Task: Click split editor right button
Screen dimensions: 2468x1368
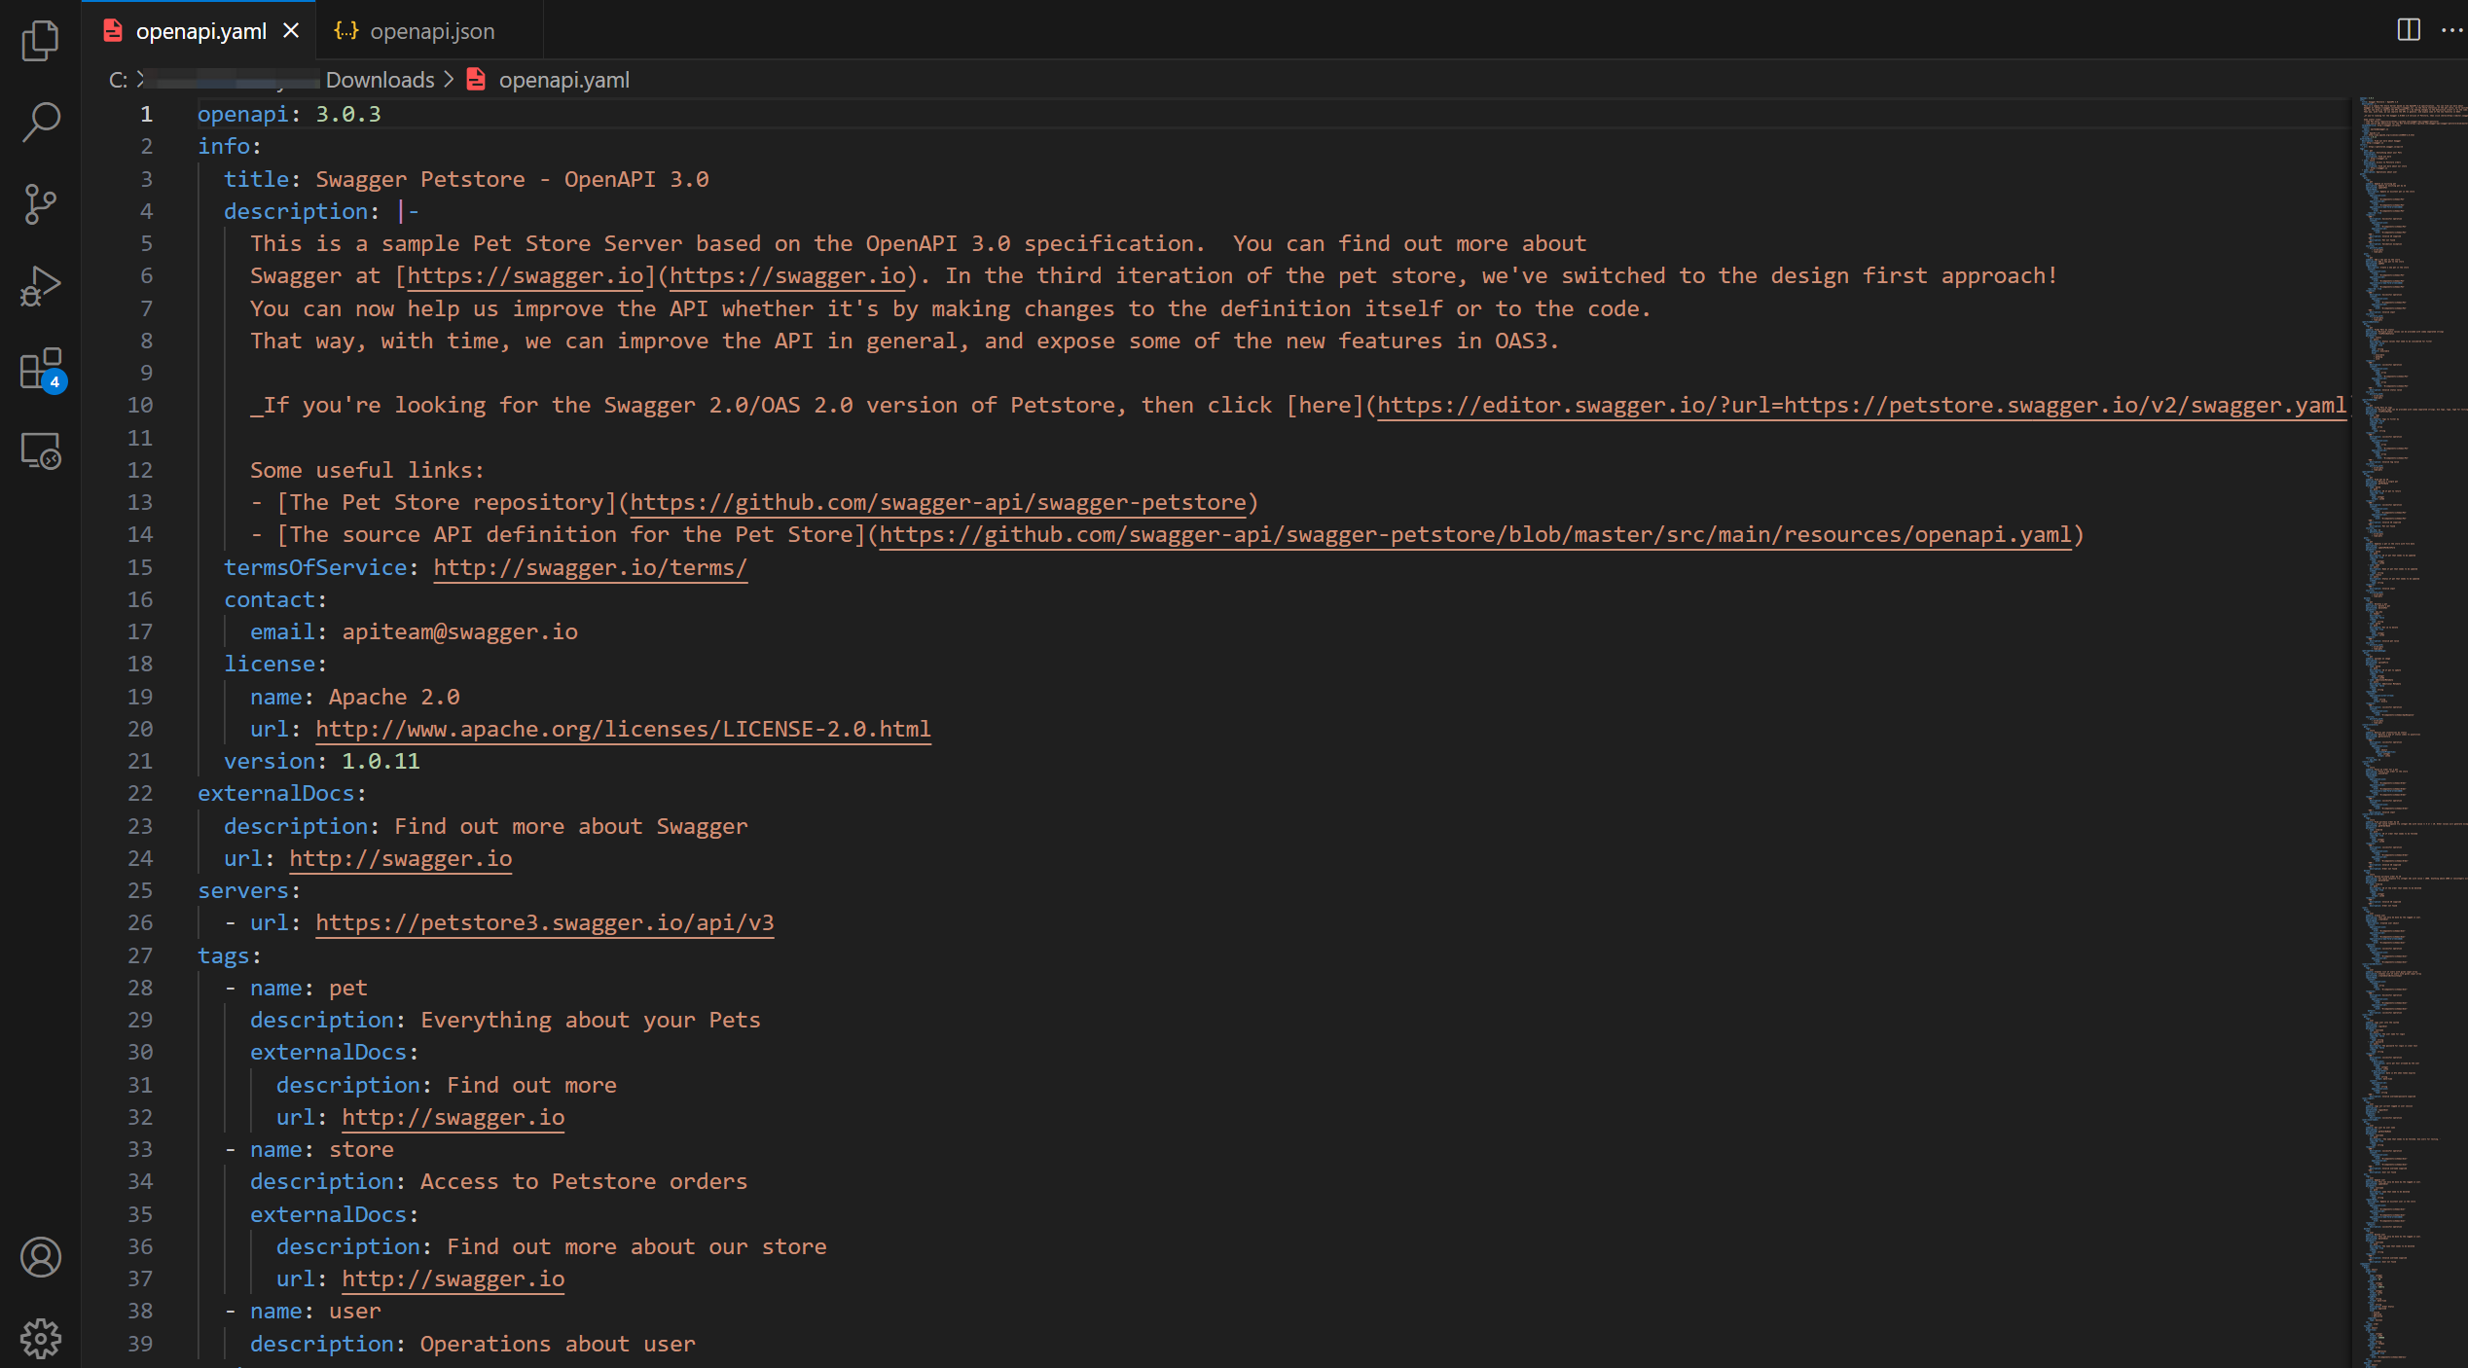Action: (2409, 30)
